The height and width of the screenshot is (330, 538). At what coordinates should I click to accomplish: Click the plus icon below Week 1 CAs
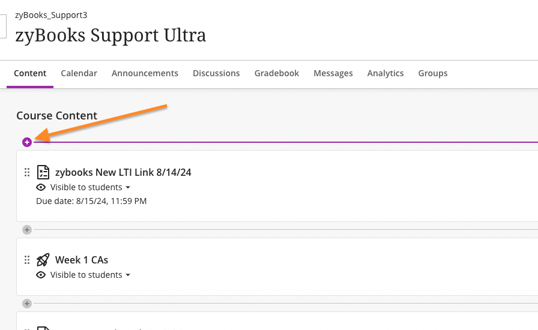click(27, 304)
